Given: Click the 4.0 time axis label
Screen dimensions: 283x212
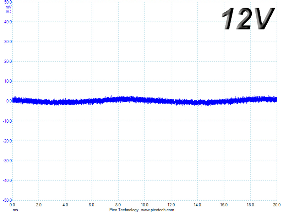Looking at the screenshot, I should point(65,205).
